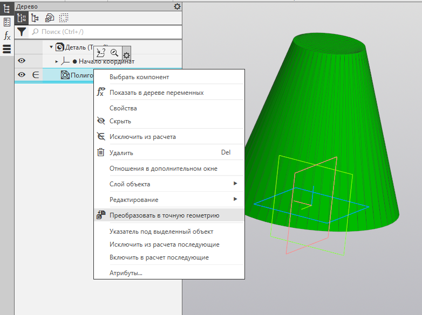Click the fx icon beside Показать в дереве

101,92
